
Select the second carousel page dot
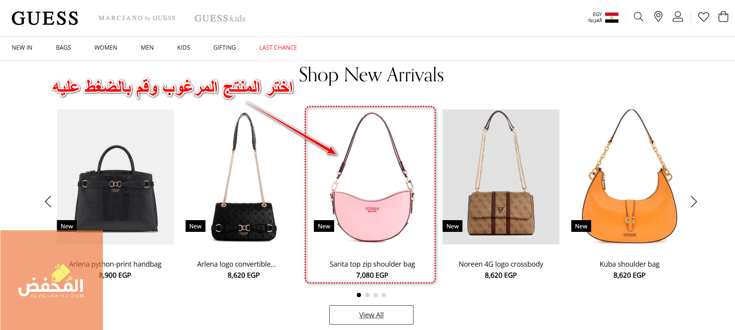tap(367, 295)
